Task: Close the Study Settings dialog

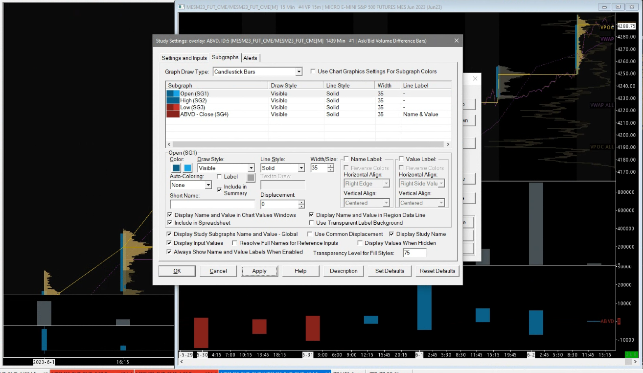Action: (x=457, y=41)
